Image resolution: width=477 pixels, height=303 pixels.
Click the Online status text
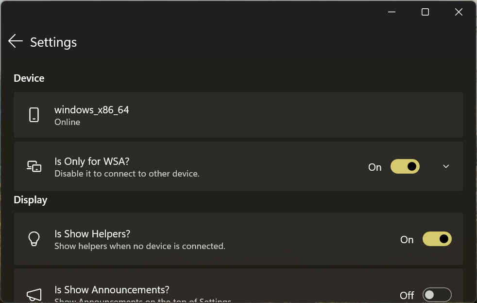(67, 122)
